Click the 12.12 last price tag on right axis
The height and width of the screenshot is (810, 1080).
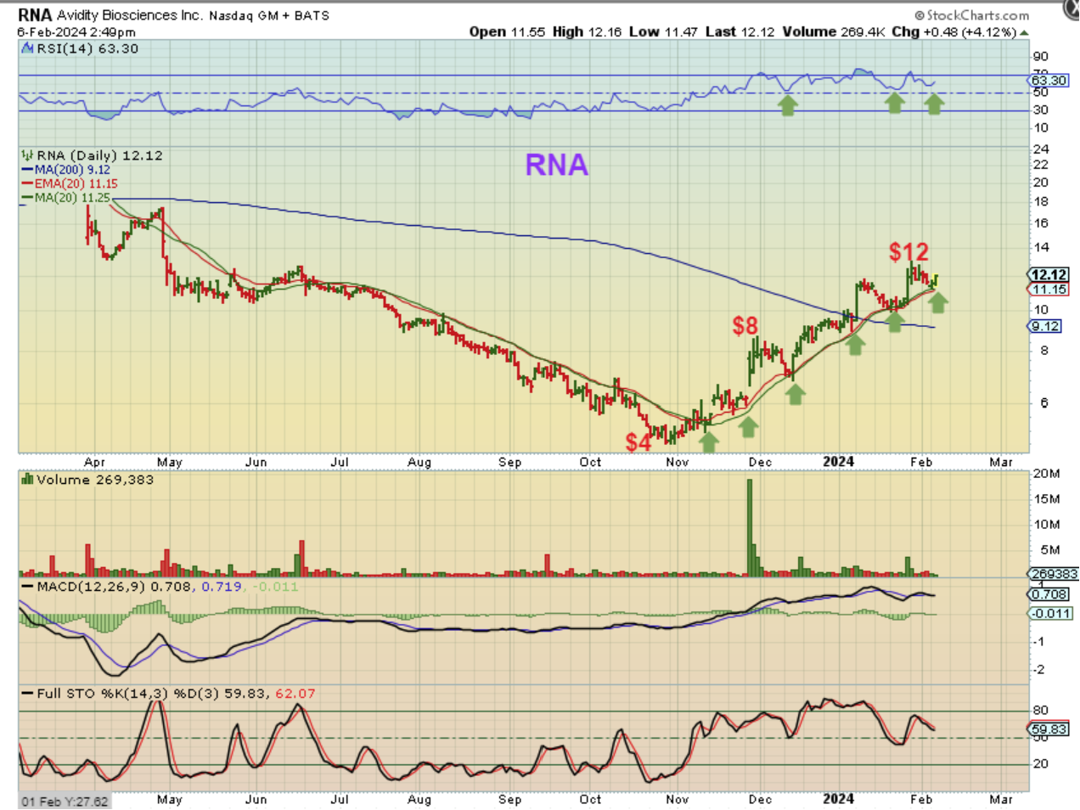pyautogui.click(x=1049, y=274)
